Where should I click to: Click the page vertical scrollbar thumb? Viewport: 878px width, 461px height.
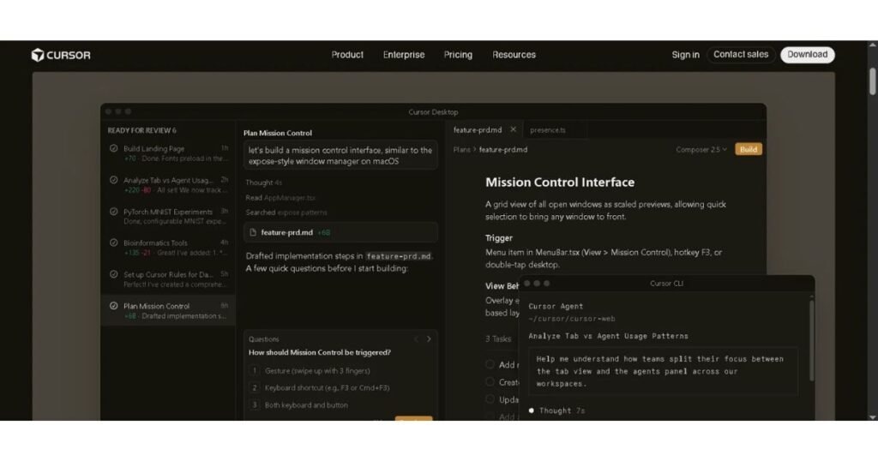coord(872,81)
